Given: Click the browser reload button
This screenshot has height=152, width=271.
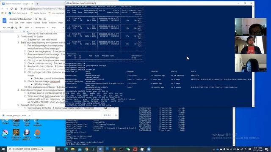Looking at the screenshot, I should pos(11,8).
